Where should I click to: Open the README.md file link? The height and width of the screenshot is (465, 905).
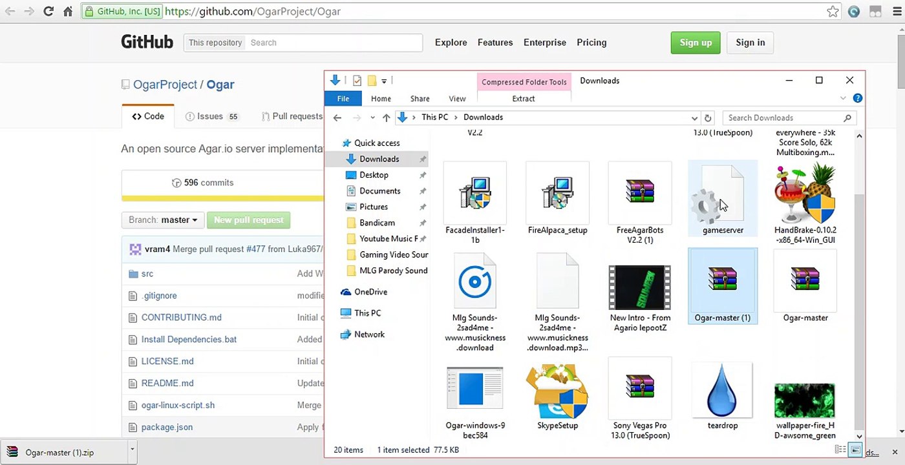tap(167, 383)
